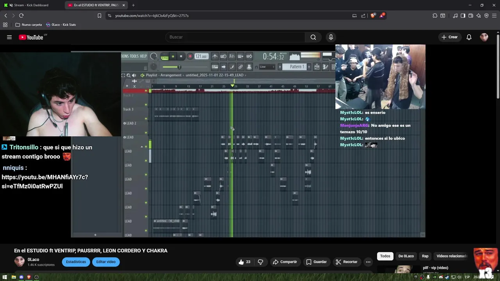Image resolution: width=500 pixels, height=281 pixels.
Task: Switch to Stream - Kick Dashboard tab
Action: (x=31, y=5)
